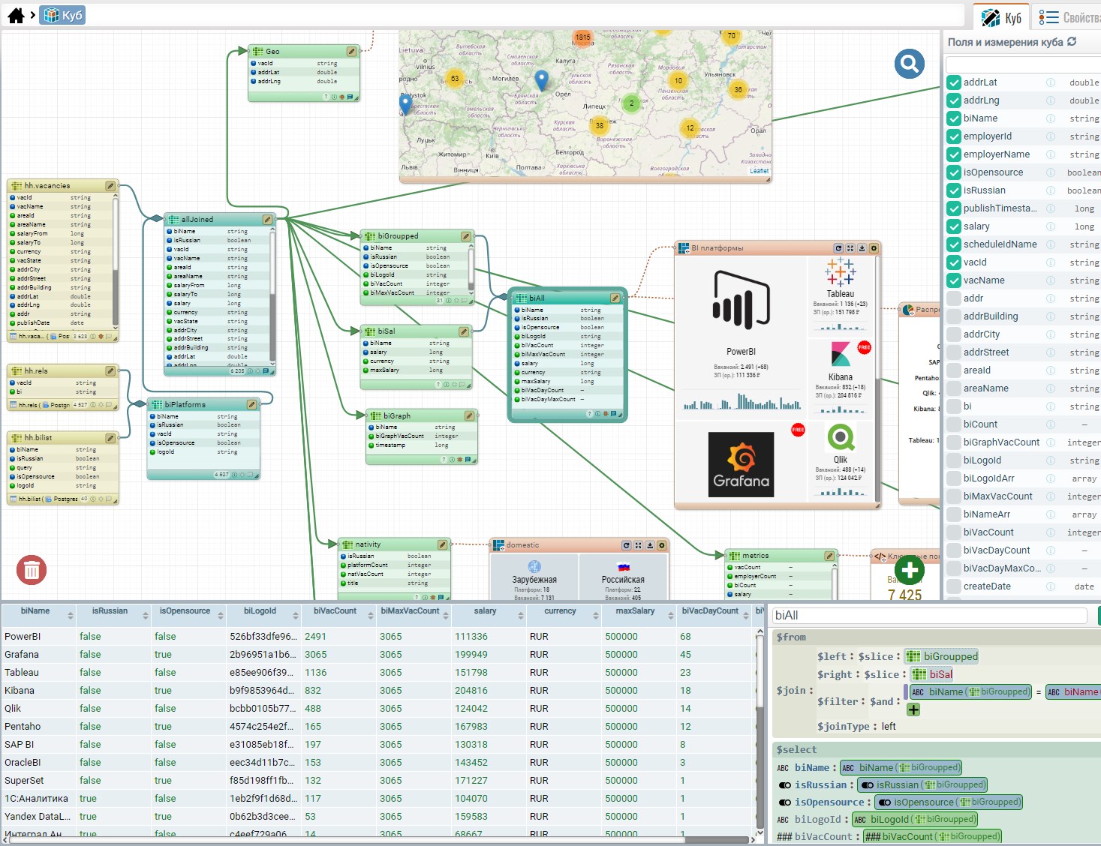1101x846 pixels.
Task: Refresh the cube fields and dimensions list
Action: tap(1072, 42)
